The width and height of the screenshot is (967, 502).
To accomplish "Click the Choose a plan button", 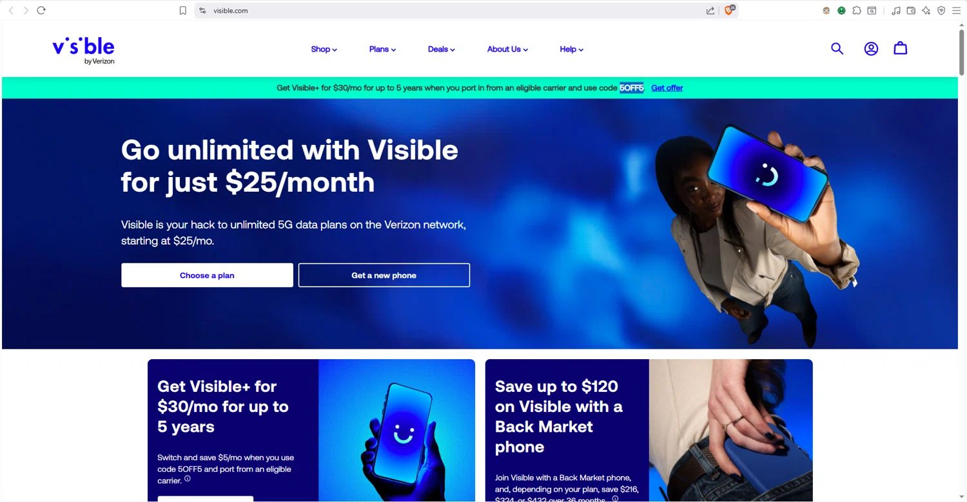I will (207, 275).
